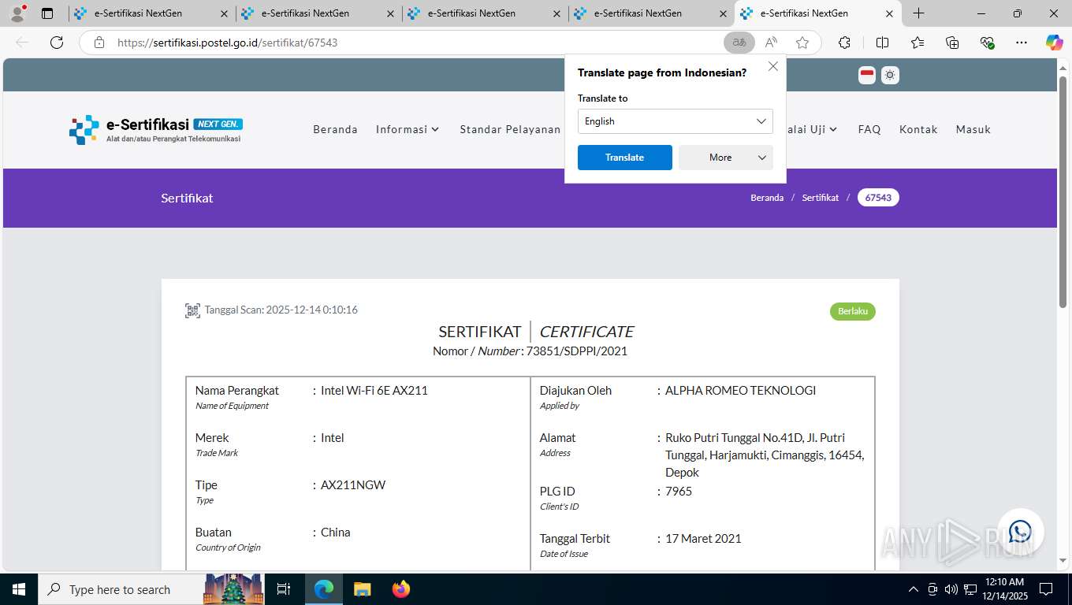Open notification center icon
This screenshot has height=605, width=1072.
[1045, 589]
